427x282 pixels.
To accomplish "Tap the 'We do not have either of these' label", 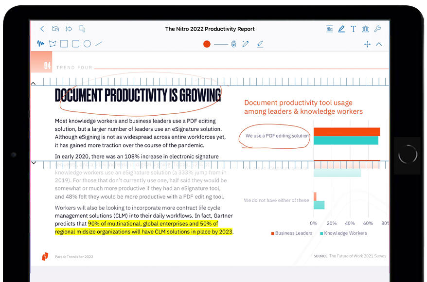I will click(276, 200).
